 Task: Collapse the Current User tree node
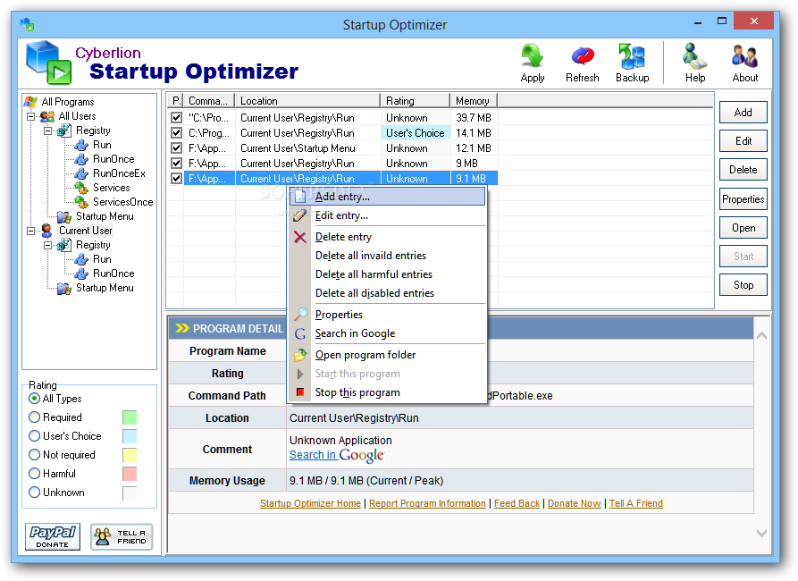click(x=30, y=231)
